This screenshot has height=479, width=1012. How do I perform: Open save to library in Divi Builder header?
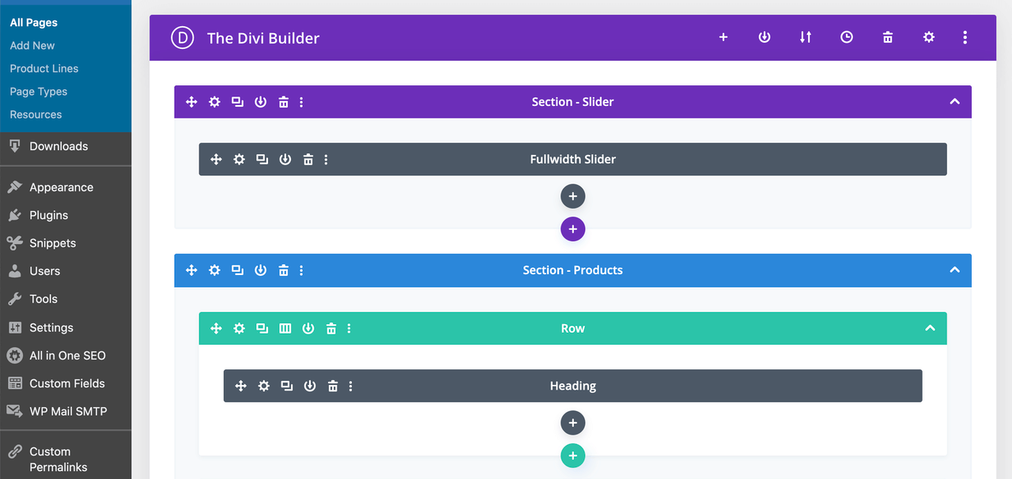[765, 37]
